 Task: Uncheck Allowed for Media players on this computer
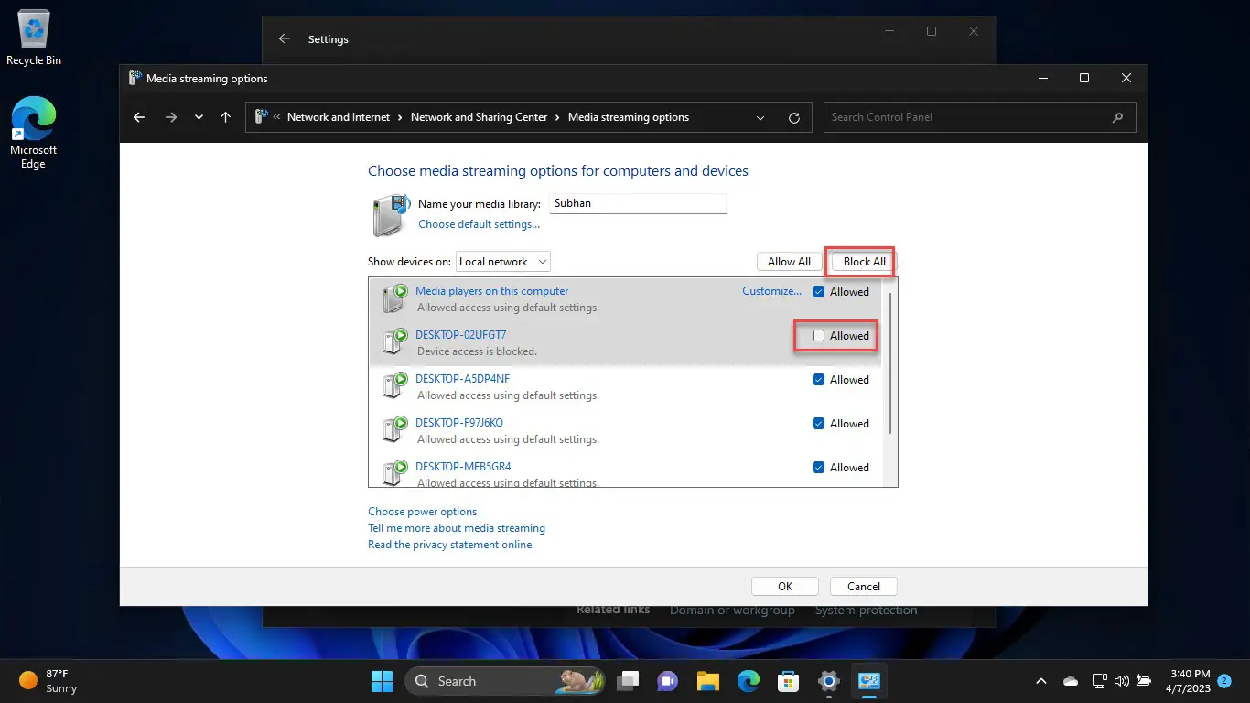819,292
